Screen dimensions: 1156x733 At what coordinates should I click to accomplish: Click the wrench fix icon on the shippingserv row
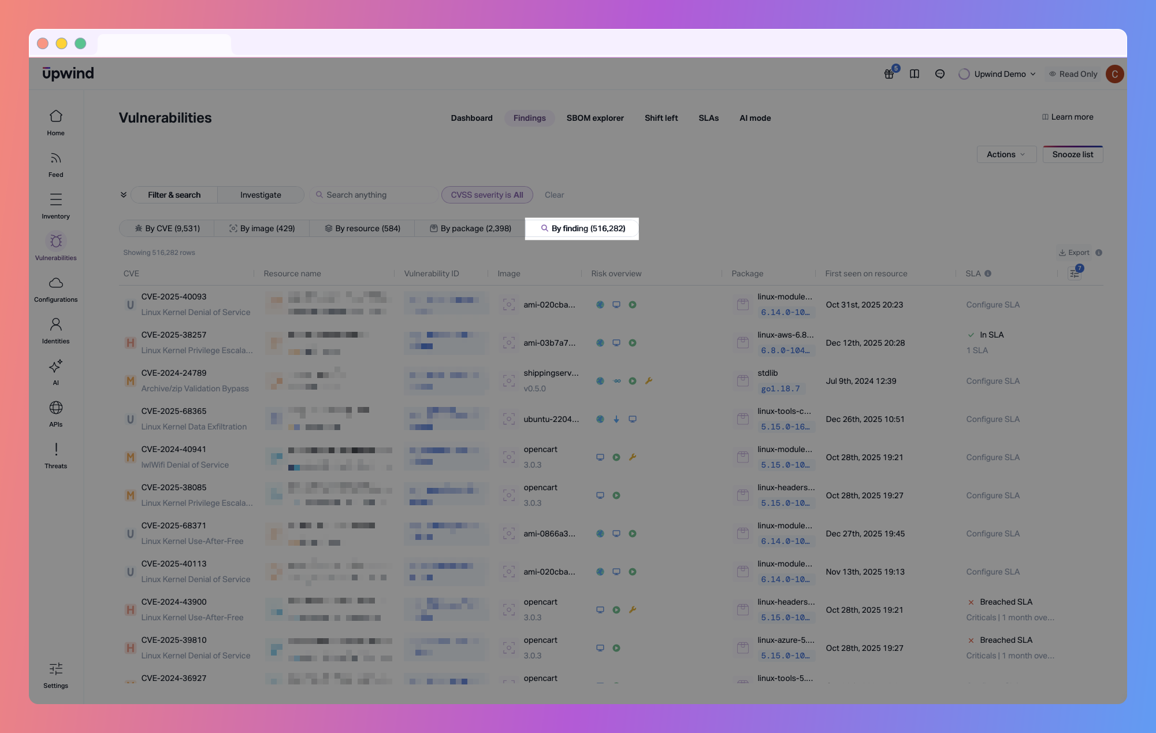649,380
